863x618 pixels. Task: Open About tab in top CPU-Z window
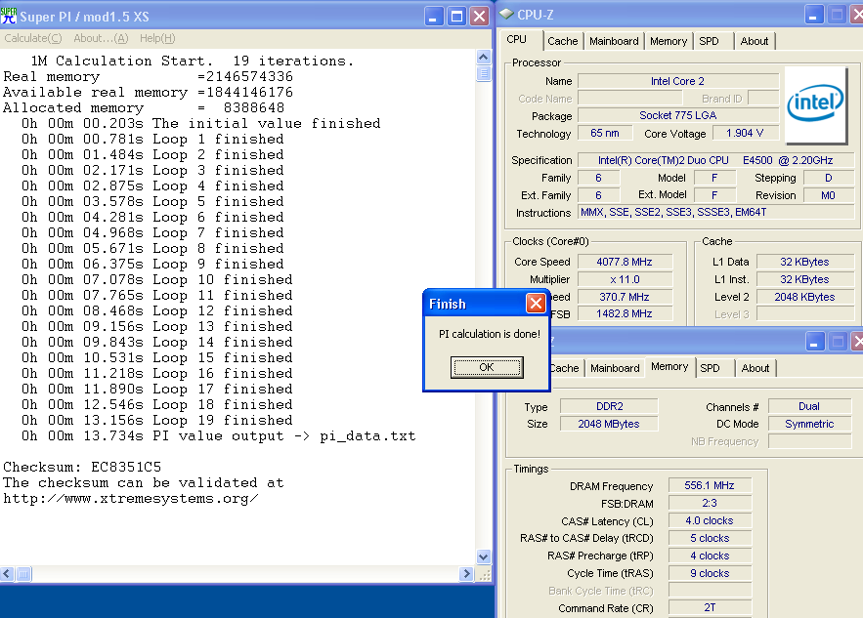pos(754,41)
